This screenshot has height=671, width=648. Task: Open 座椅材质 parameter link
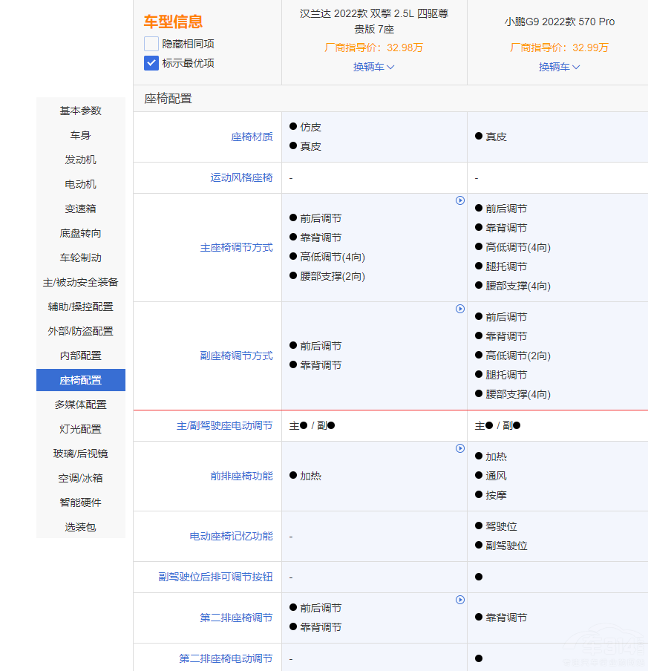[252, 137]
